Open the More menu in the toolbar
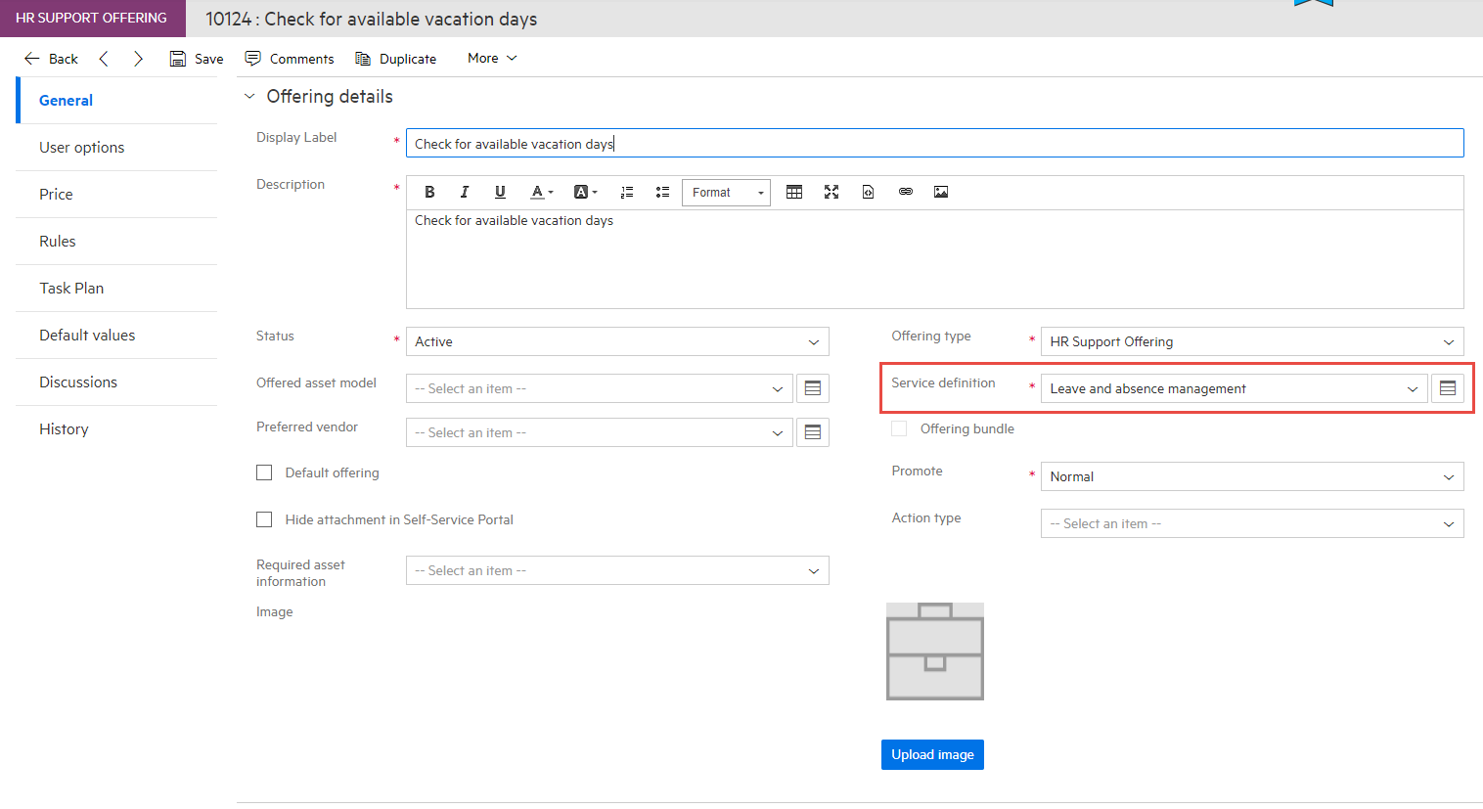Viewport: 1483px width, 809px height. (490, 58)
